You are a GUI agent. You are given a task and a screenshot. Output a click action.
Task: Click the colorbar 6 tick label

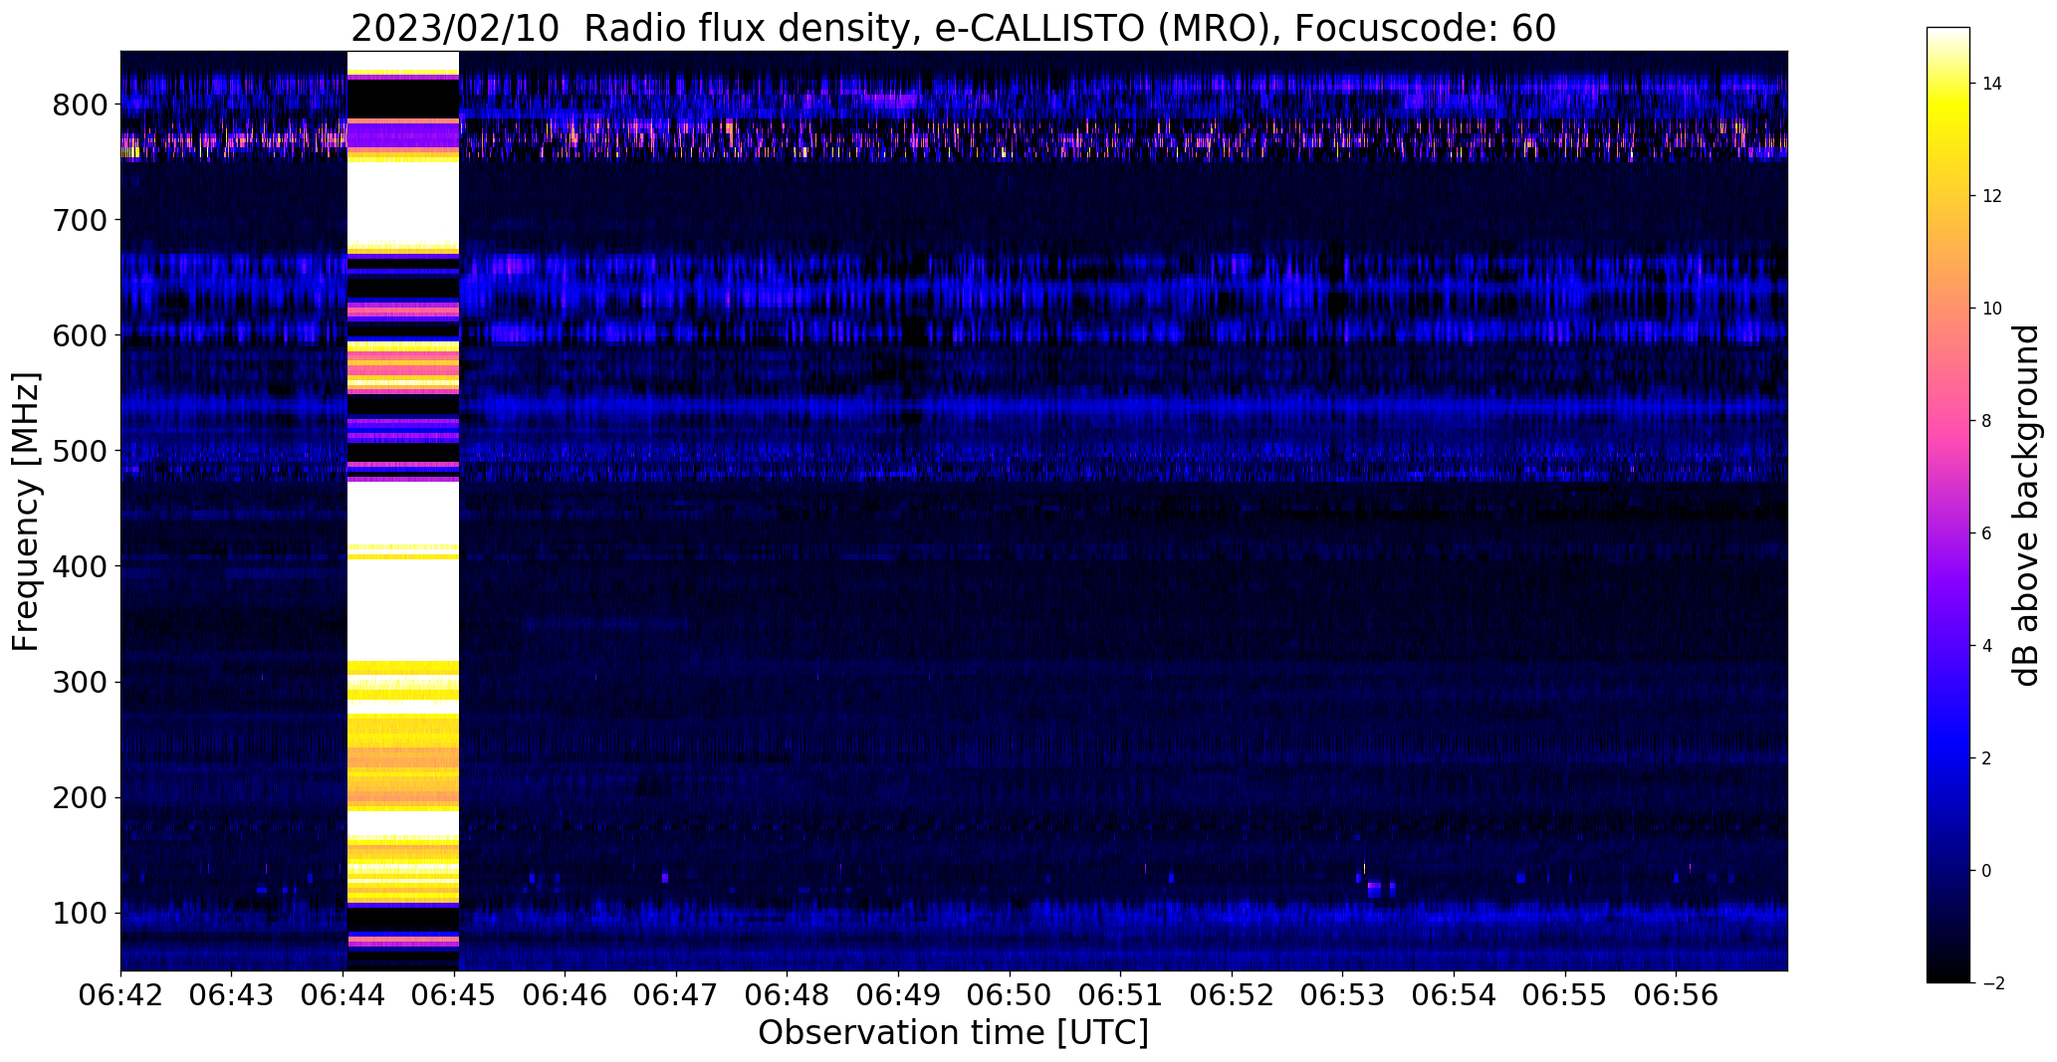pos(1986,533)
